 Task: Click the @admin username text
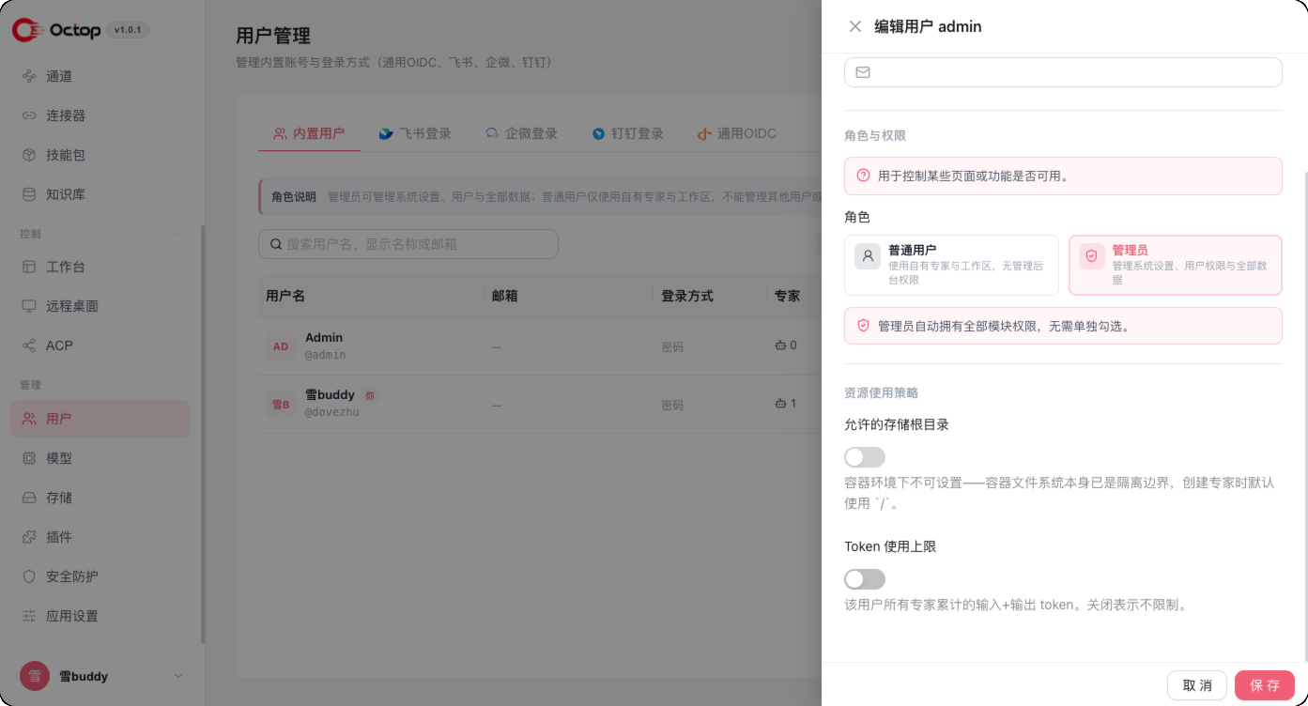tap(326, 355)
